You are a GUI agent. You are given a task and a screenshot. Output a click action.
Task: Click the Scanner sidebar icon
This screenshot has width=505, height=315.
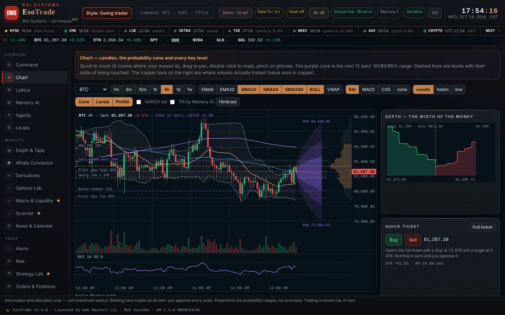click(x=9, y=213)
